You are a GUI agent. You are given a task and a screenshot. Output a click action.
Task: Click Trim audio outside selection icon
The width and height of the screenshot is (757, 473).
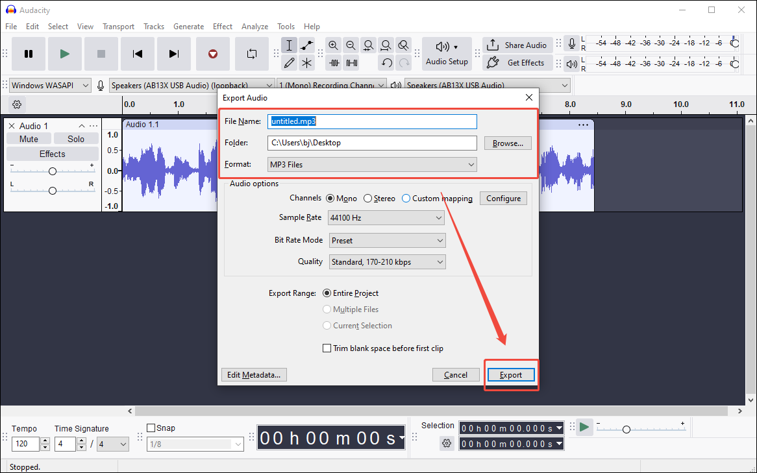334,63
